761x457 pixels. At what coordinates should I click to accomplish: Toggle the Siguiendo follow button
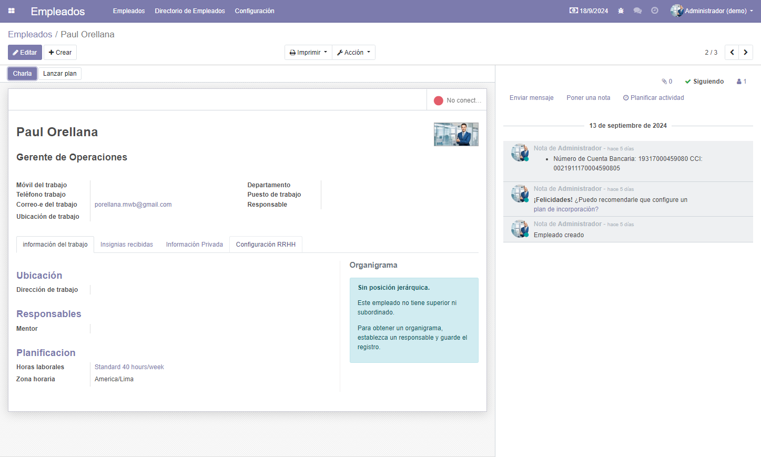point(704,82)
